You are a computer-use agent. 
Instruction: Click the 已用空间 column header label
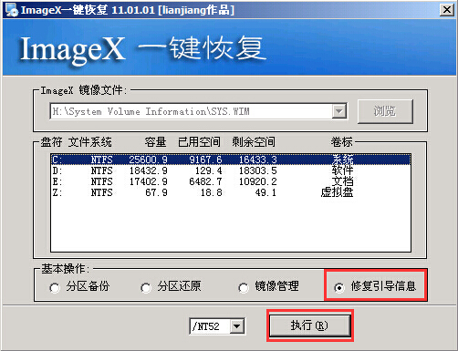[x=199, y=142]
